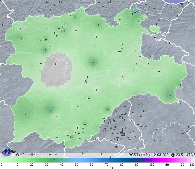Click the legend value 60
195x169 pixels.
(92, 165)
